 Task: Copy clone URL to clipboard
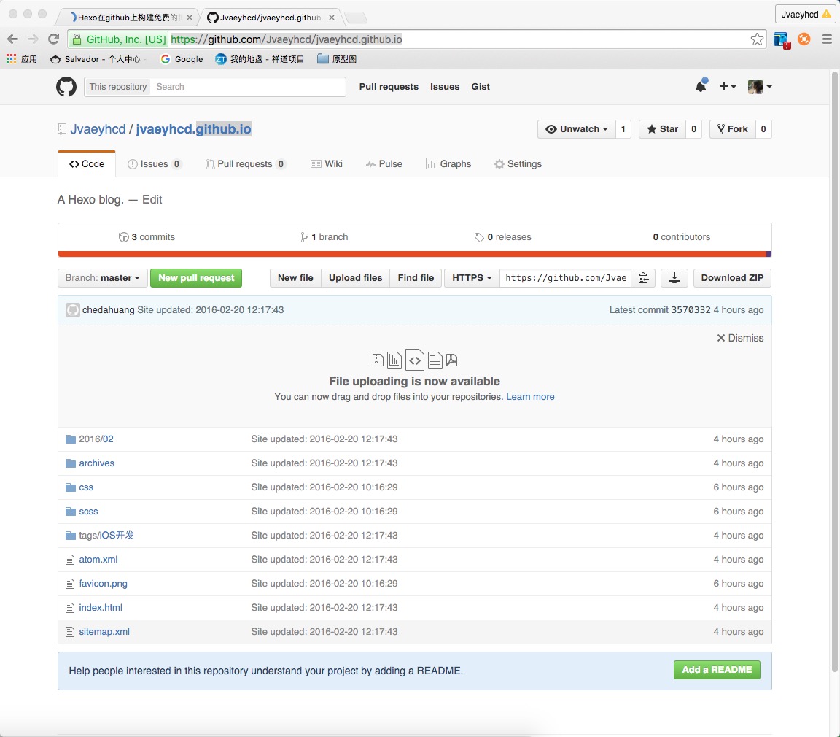643,277
